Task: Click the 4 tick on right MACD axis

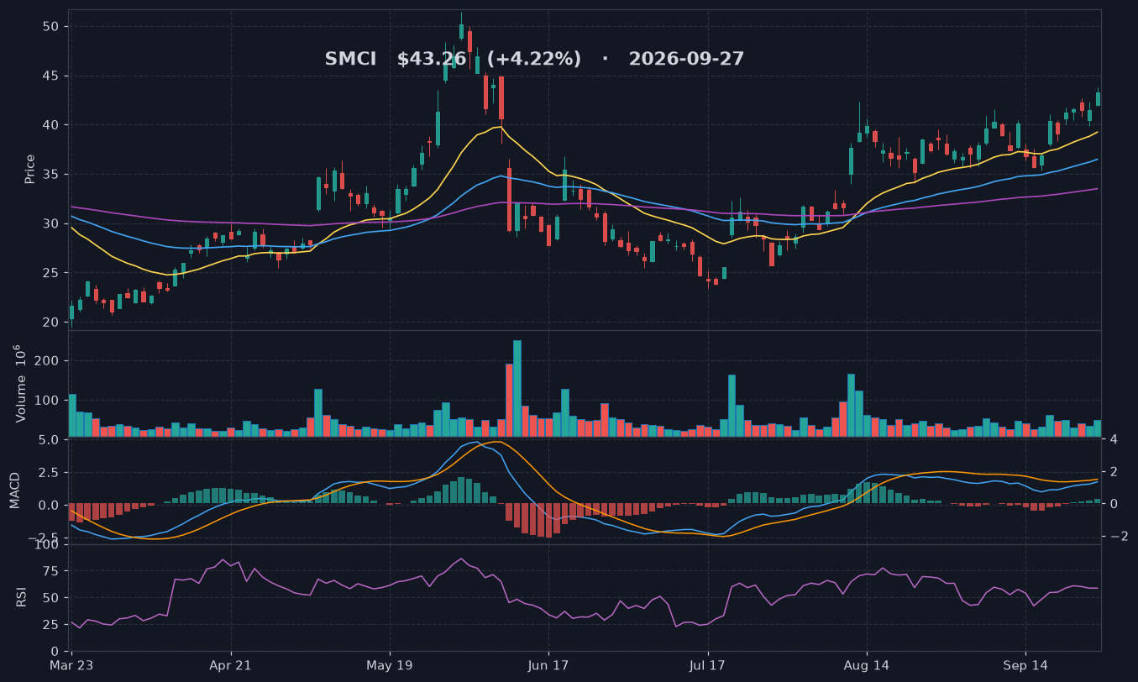Action: click(x=1113, y=439)
